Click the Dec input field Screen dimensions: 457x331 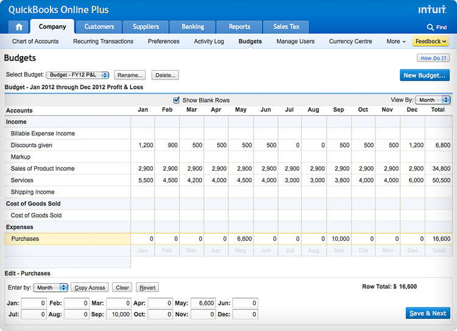pyautogui.click(x=245, y=315)
